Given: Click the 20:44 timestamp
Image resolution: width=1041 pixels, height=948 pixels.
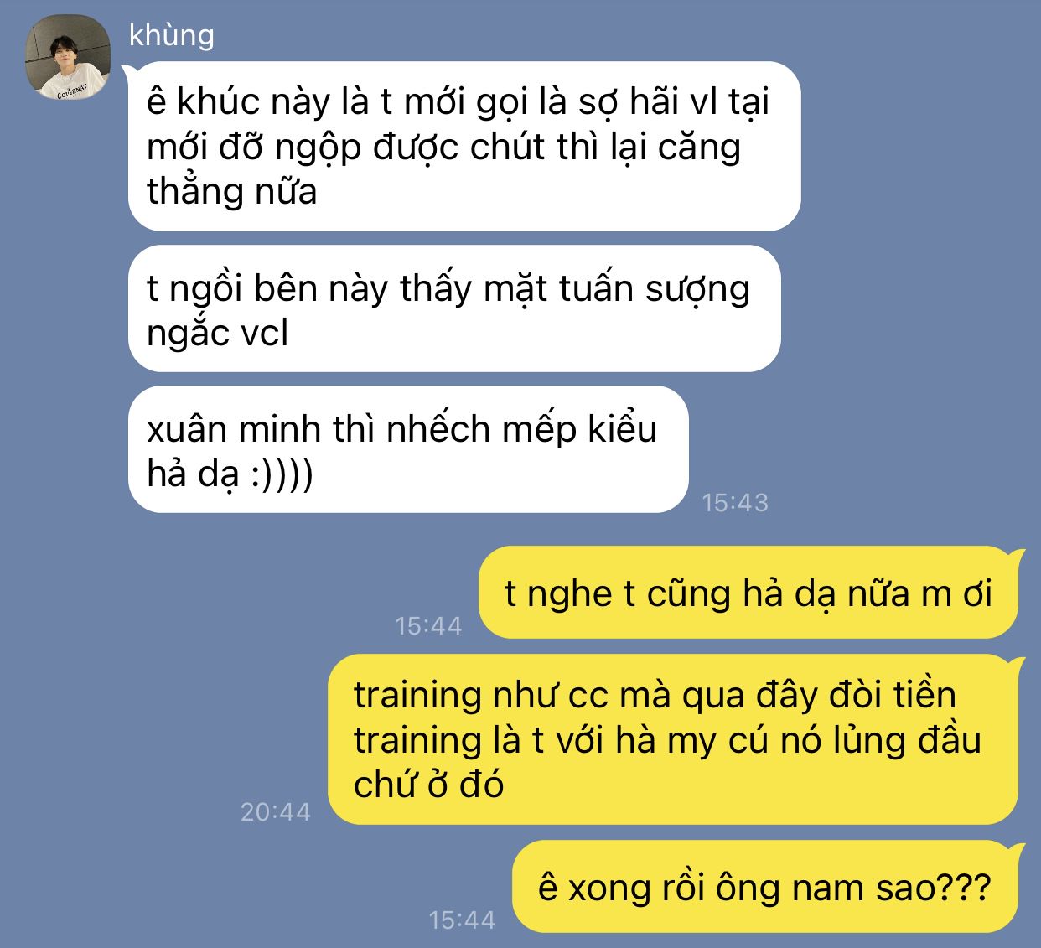Looking at the screenshot, I should pyautogui.click(x=276, y=811).
